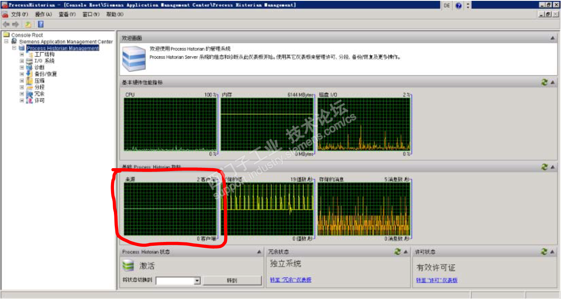Open the 操作(A) menu
Screen dimensions: 561x299
tap(44, 14)
